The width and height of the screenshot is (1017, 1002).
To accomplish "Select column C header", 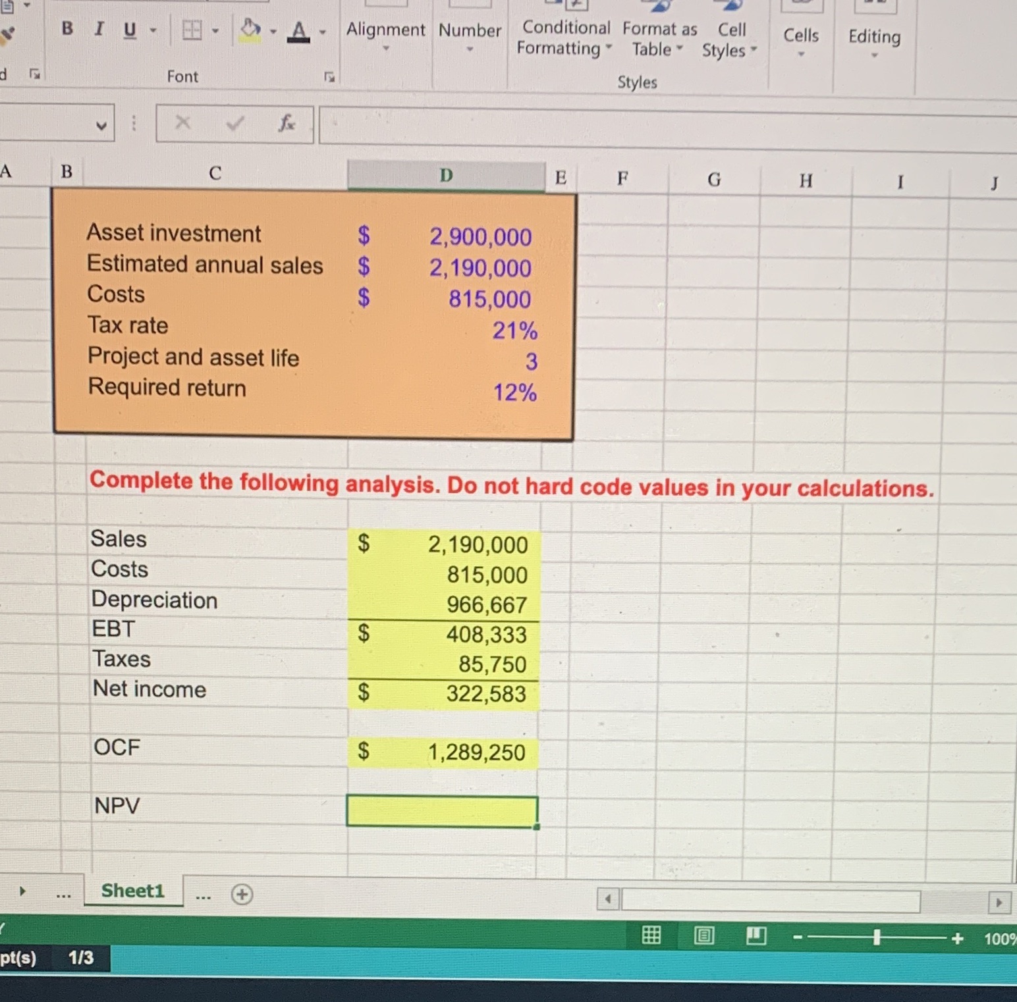I will (x=215, y=173).
